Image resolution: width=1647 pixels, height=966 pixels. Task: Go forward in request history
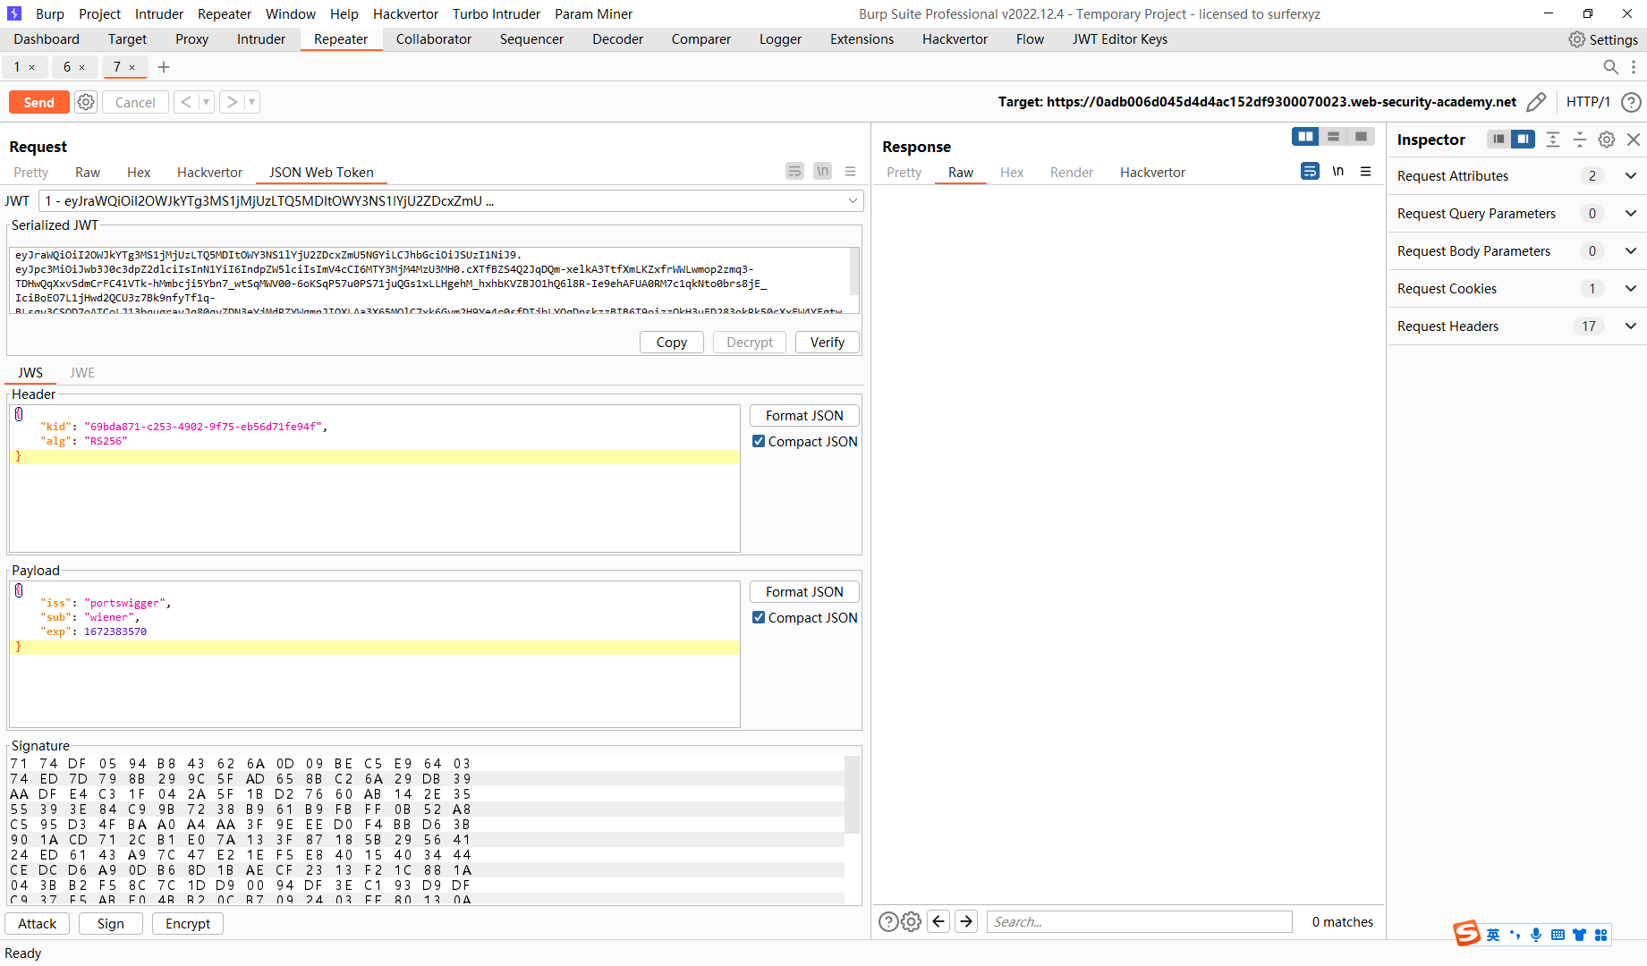pyautogui.click(x=232, y=102)
